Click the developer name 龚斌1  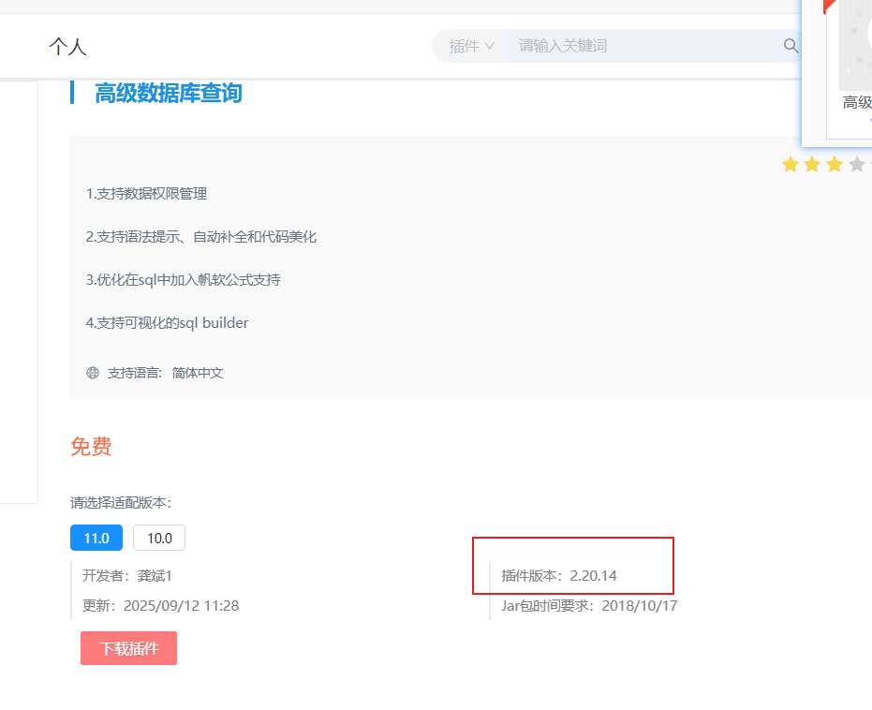click(x=155, y=575)
